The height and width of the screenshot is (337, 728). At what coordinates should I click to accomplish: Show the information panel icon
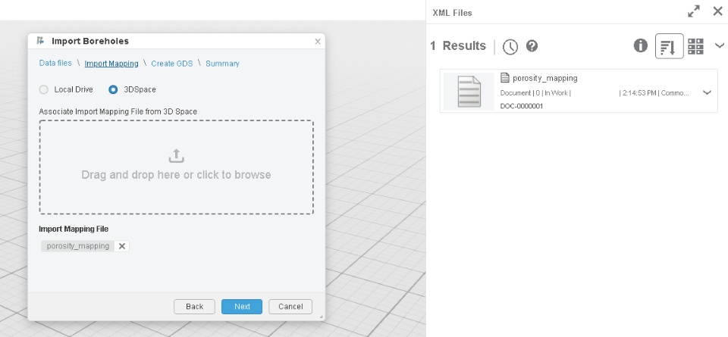tap(640, 45)
